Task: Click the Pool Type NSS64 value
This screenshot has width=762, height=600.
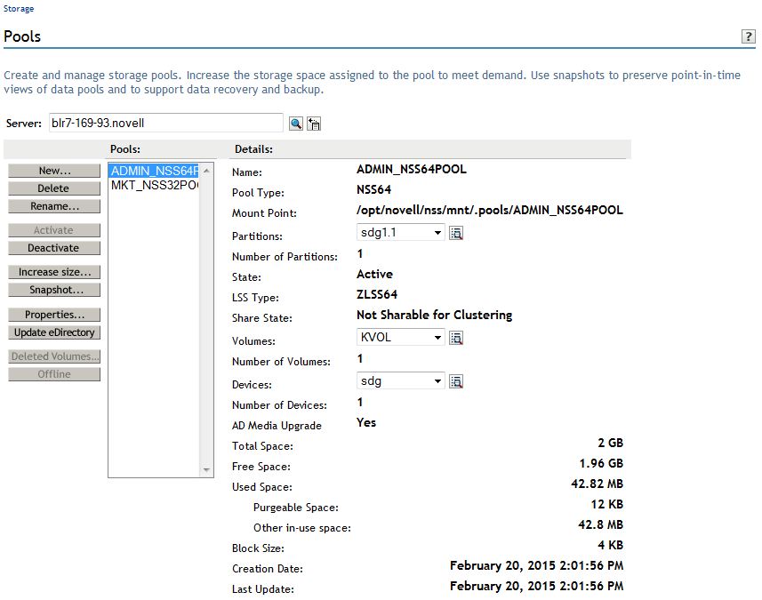Action: click(373, 189)
